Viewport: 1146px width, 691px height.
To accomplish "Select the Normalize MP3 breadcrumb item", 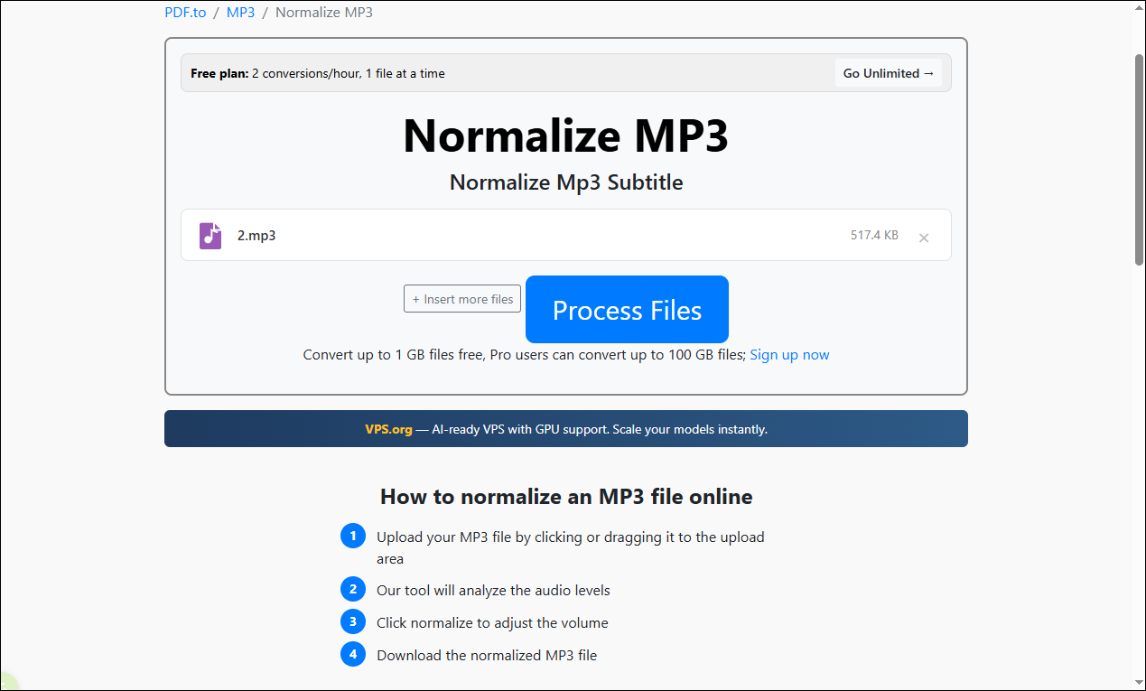I will pyautogui.click(x=323, y=12).
